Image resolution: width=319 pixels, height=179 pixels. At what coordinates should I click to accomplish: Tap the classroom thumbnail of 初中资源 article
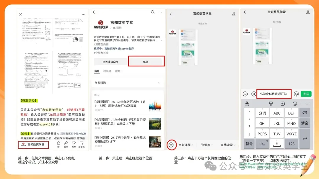(x=155, y=142)
